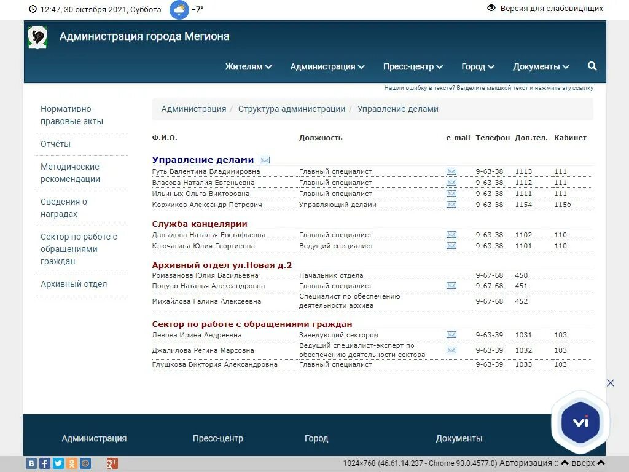Click the Доп.тел. column header
The height and width of the screenshot is (472, 629).
(x=531, y=138)
